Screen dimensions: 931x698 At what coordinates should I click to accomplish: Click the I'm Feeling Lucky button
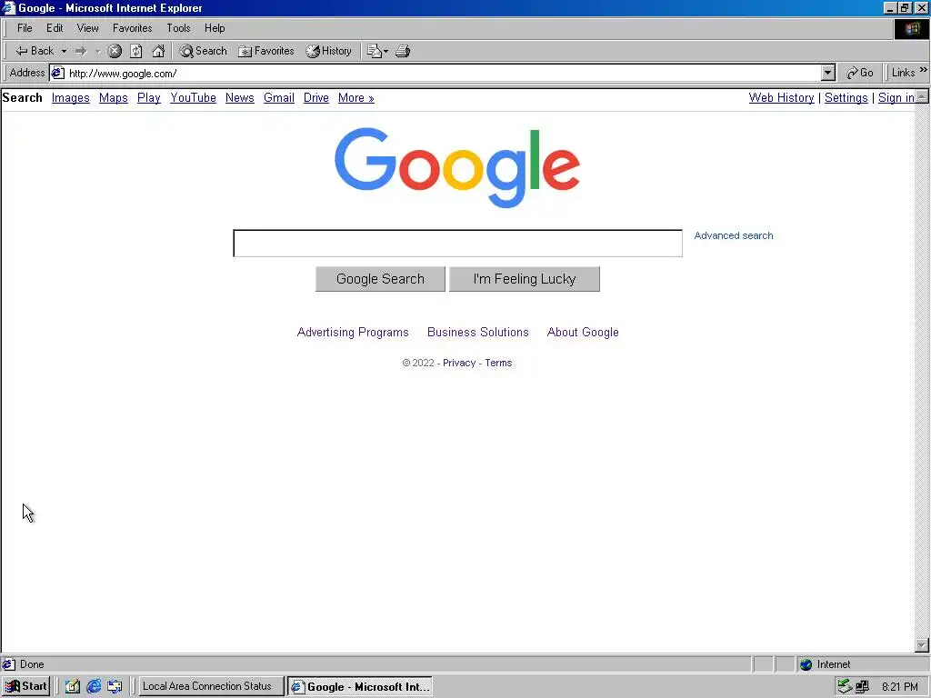coord(525,279)
